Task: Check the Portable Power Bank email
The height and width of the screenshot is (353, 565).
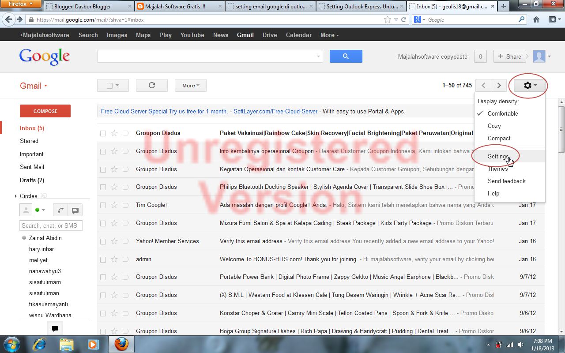Action: pos(103,277)
